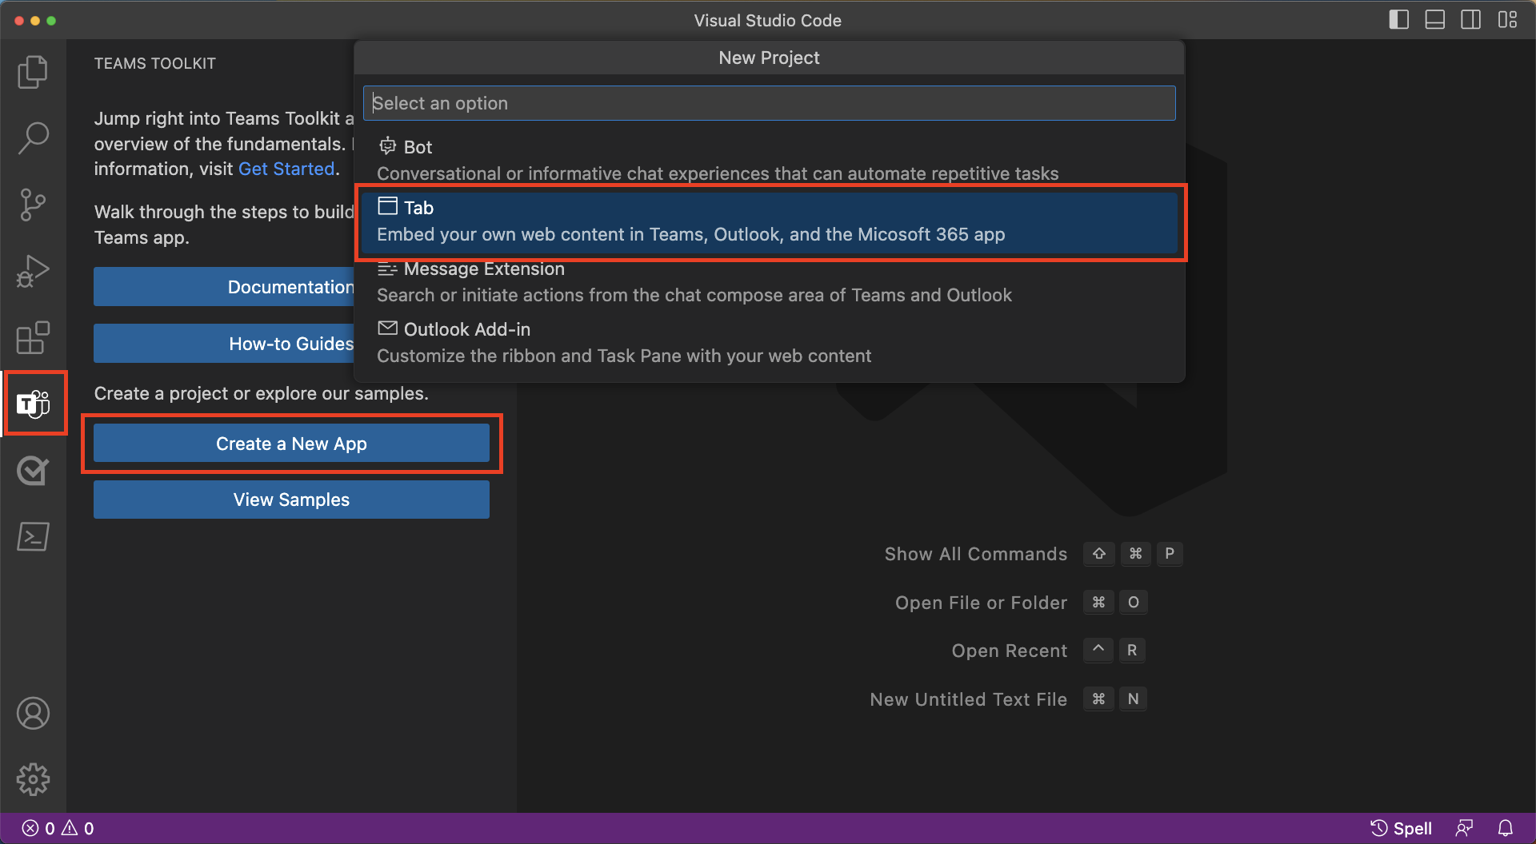Choose the Outlook Add-in option
Image resolution: width=1536 pixels, height=844 pixels.
[x=769, y=343]
